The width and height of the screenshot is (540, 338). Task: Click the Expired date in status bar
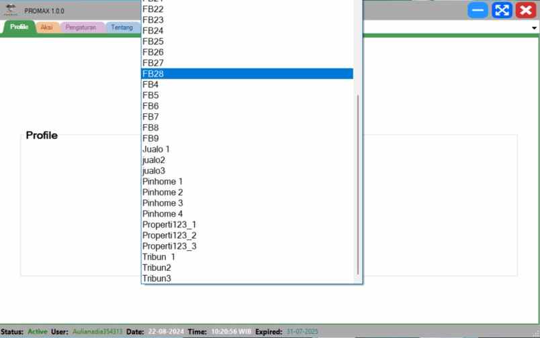302,332
